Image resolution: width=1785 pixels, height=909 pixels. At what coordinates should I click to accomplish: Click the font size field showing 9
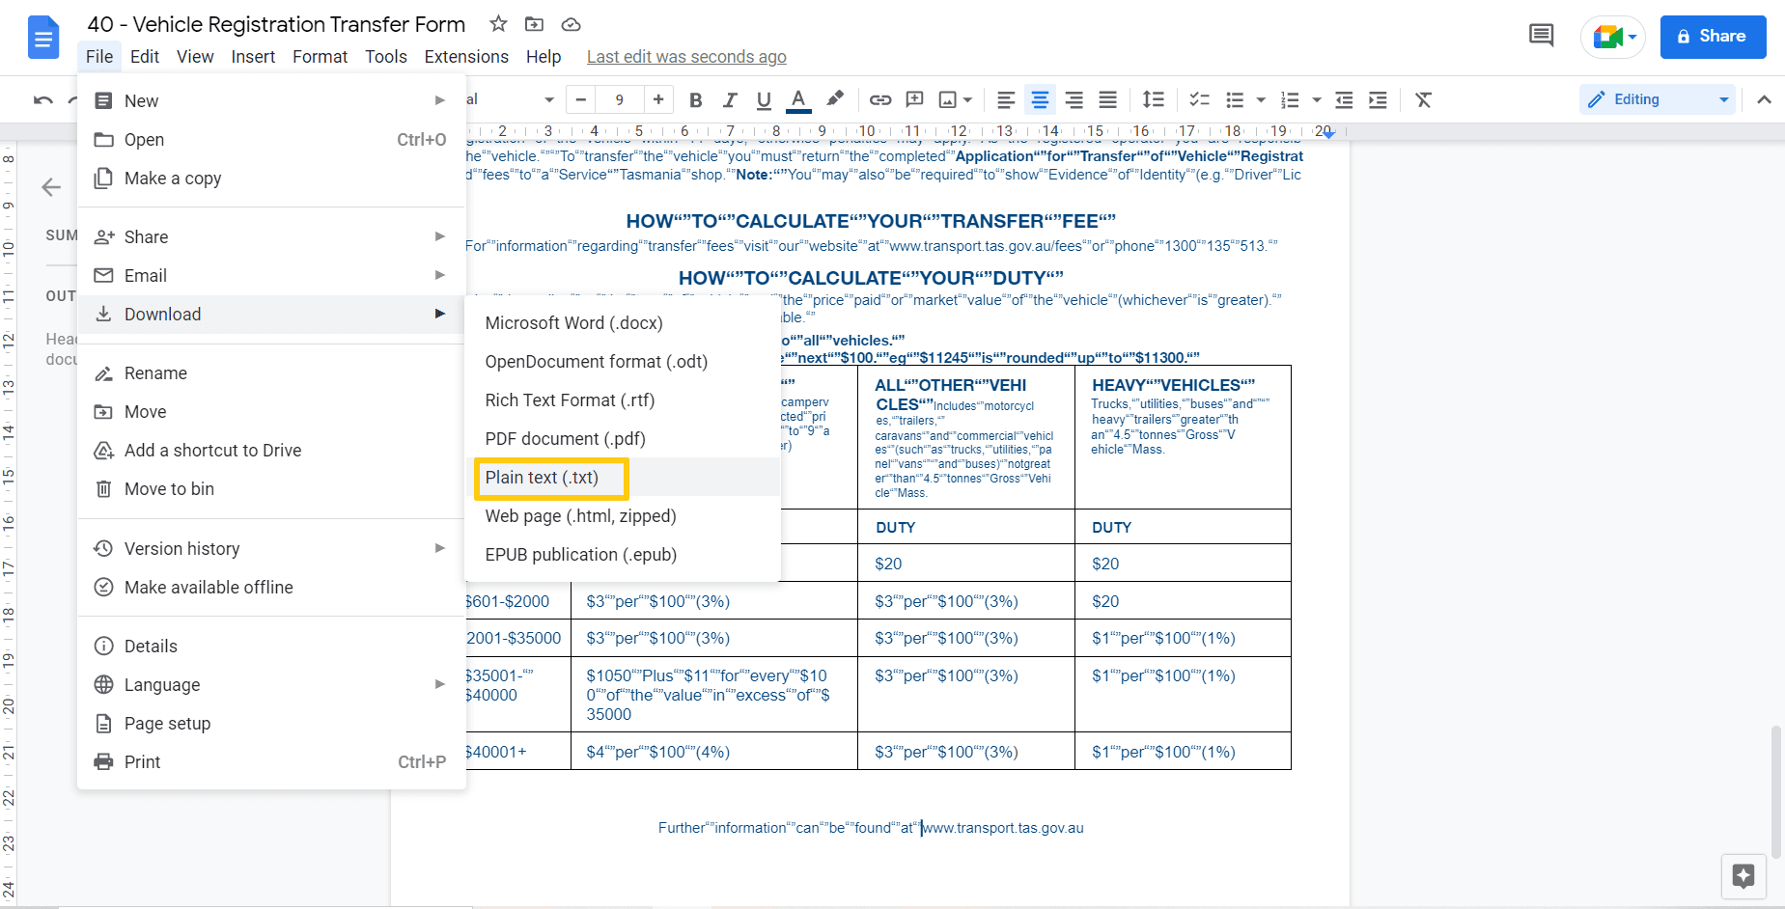[x=620, y=99]
